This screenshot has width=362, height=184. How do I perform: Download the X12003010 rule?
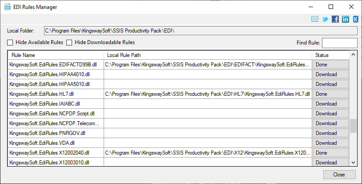pyautogui.click(x=330, y=162)
